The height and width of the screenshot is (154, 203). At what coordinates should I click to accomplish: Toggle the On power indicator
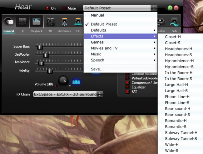point(47,8)
